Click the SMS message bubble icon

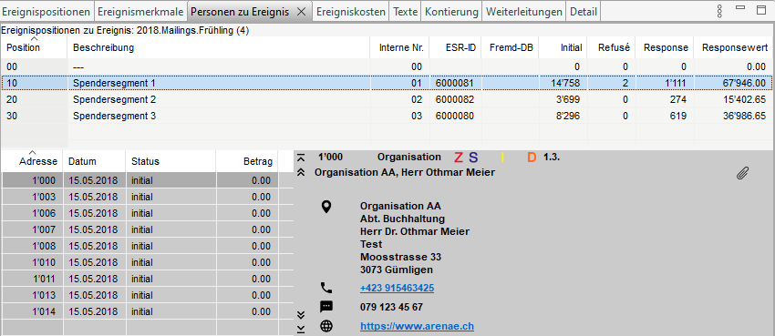[x=326, y=307]
